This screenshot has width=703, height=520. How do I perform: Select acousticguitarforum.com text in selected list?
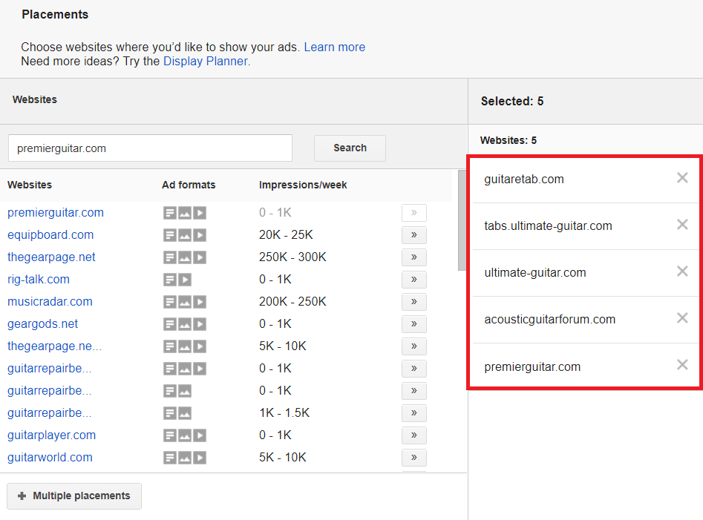(x=549, y=320)
